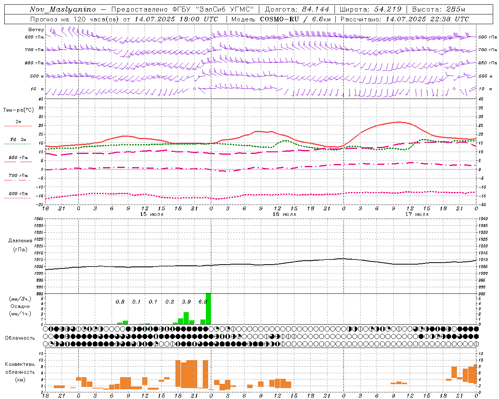Click the elevation text Высота: 285м
499x399 pixels.
pyautogui.click(x=439, y=9)
